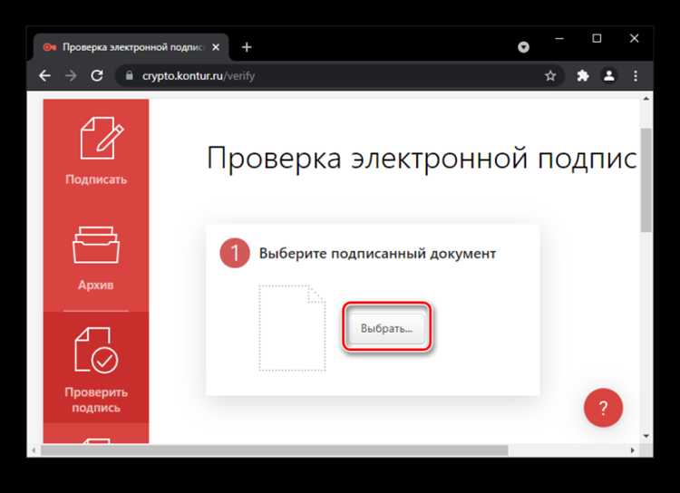
Task: Open a new browser tab
Action: click(x=247, y=47)
